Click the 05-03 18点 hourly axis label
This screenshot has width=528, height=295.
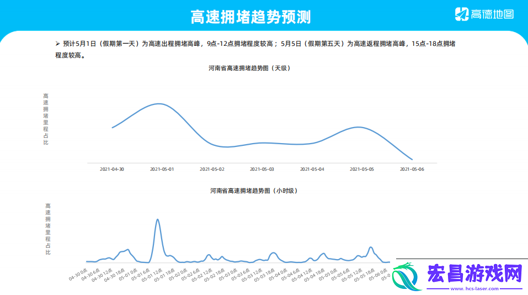[265, 275]
